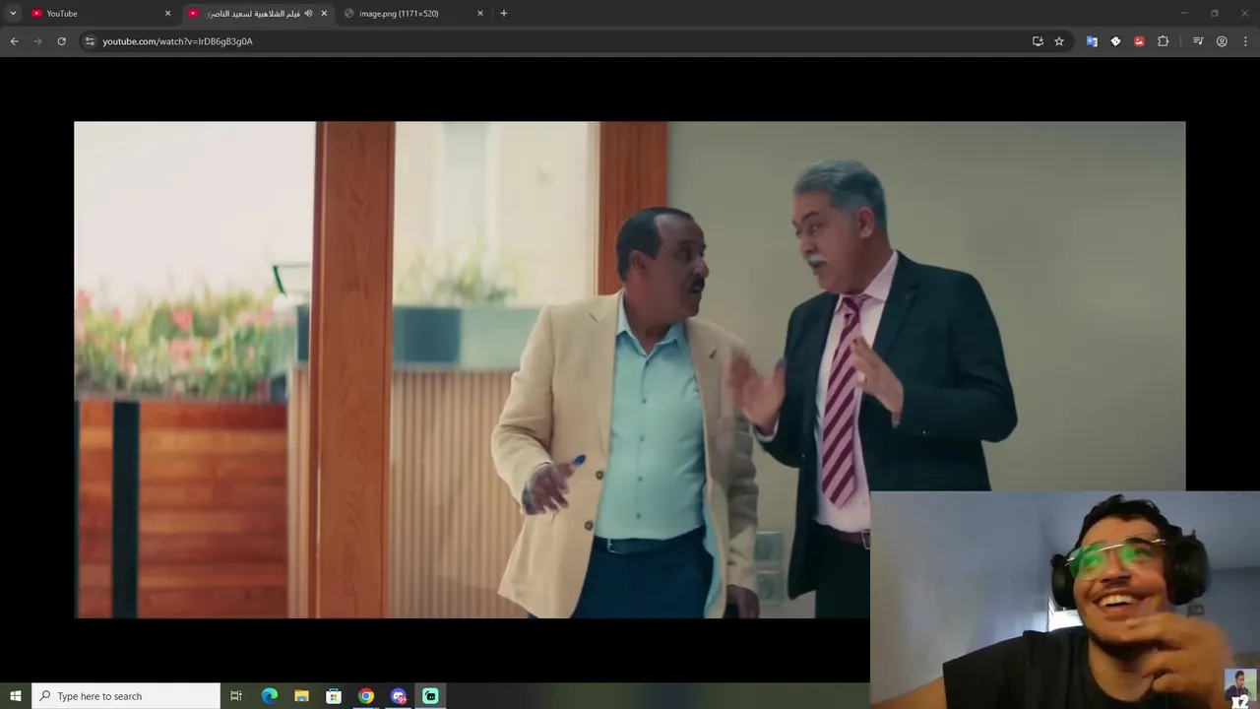Open File Explorer from the taskbar

click(x=302, y=696)
